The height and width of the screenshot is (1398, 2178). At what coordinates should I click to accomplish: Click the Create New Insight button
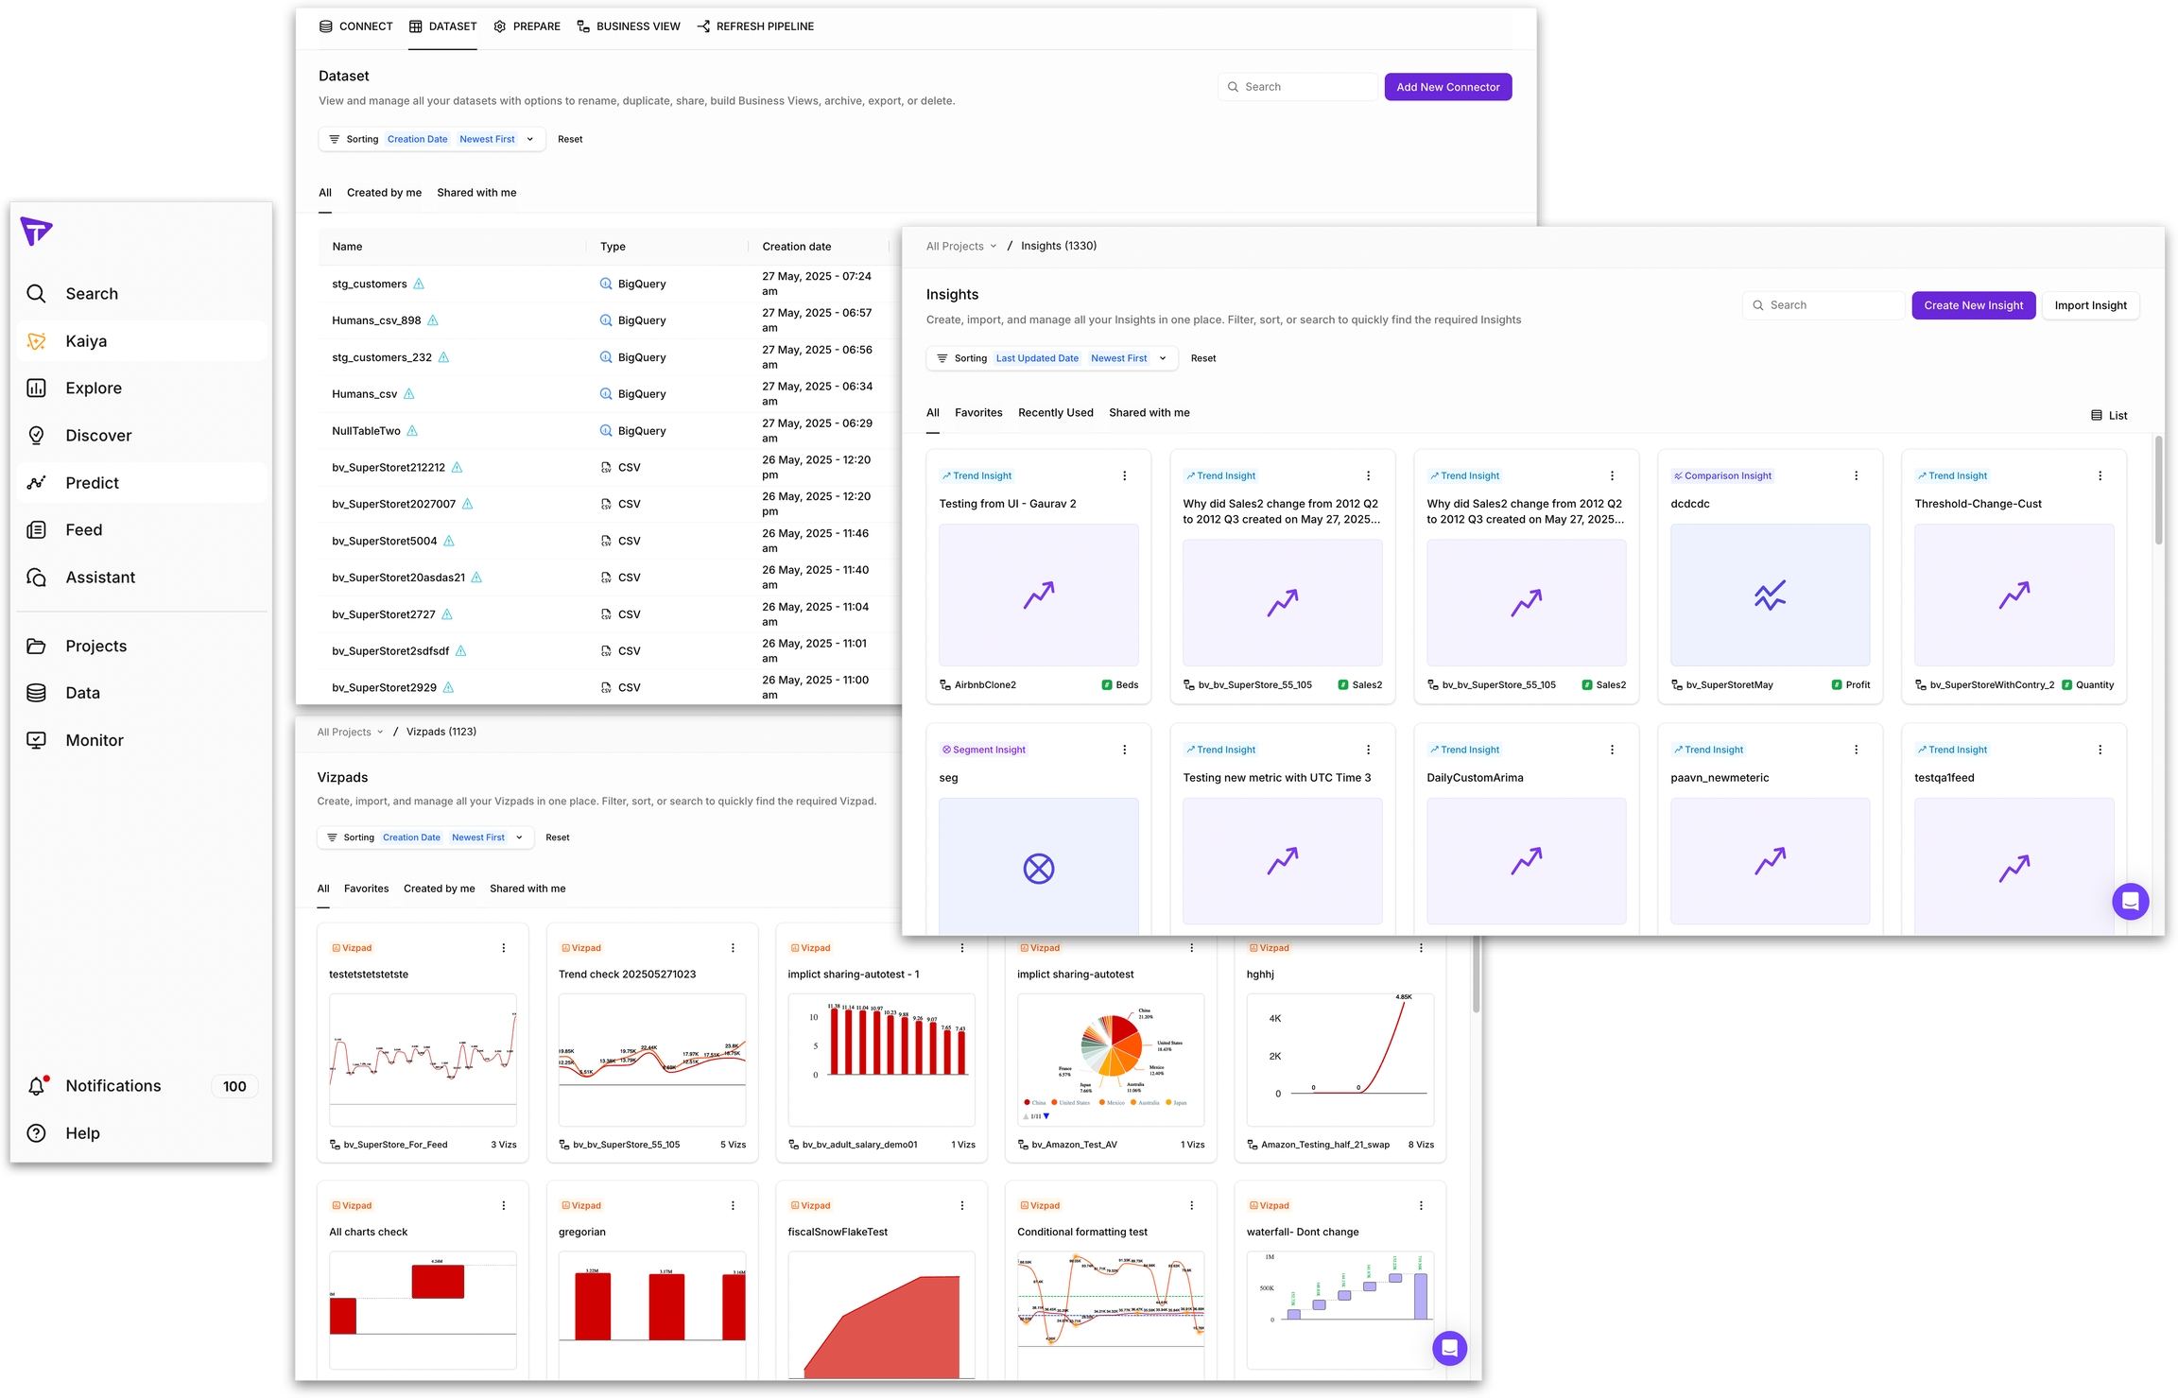[1973, 305]
